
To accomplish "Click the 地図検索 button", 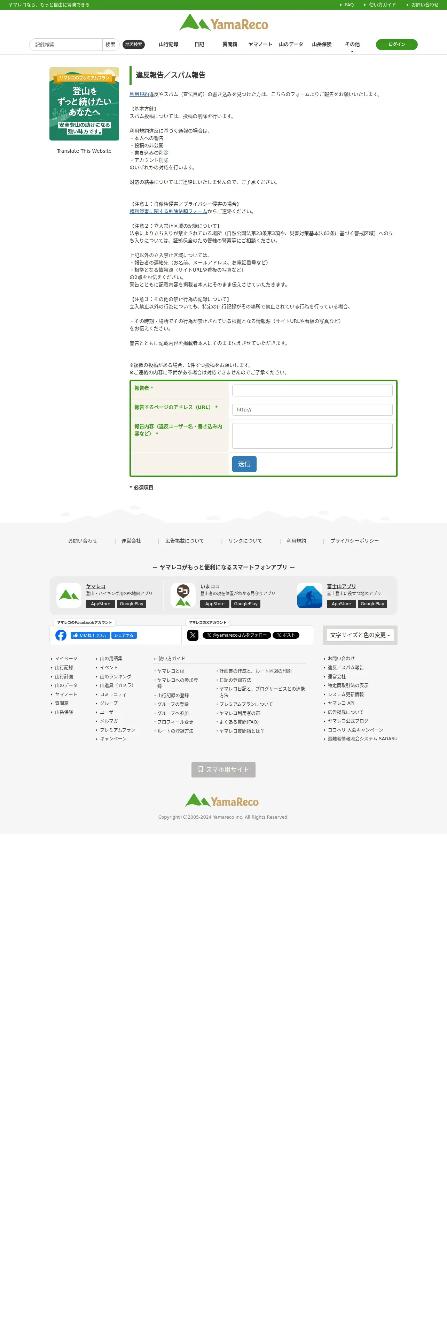I will coord(134,44).
